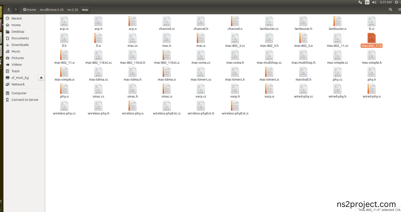Open the En keyboard layout indicator
Viewport: 401px width, 212px height.
point(367,2)
